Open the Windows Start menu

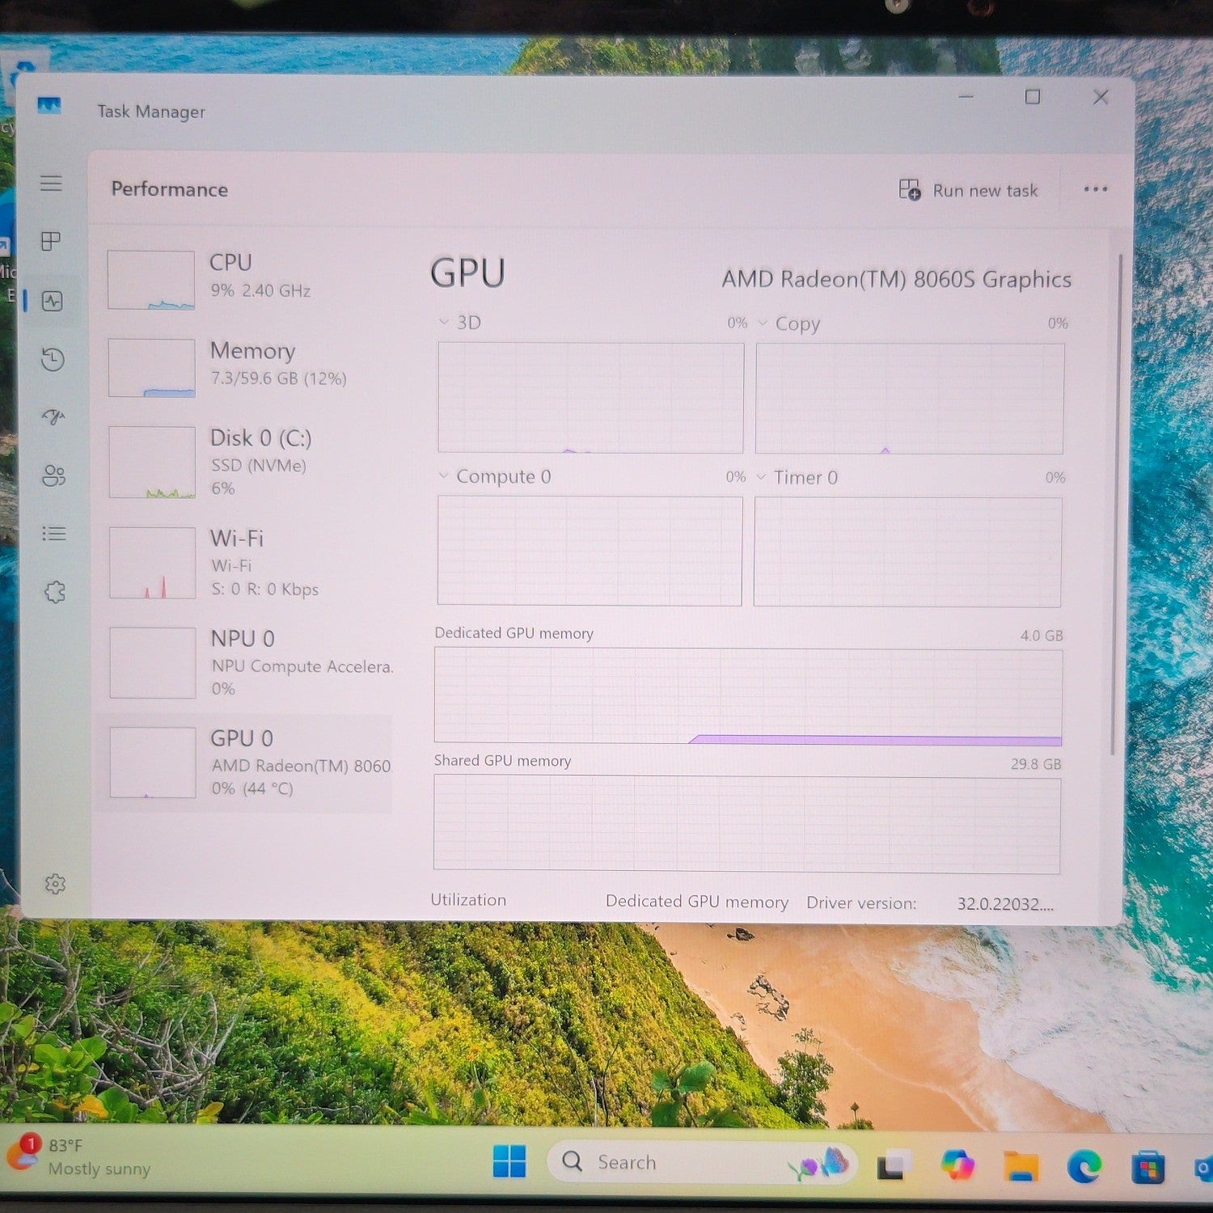point(509,1162)
